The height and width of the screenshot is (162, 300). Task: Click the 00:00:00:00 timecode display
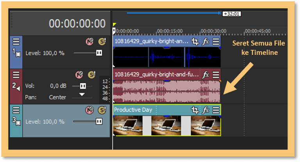point(77,23)
